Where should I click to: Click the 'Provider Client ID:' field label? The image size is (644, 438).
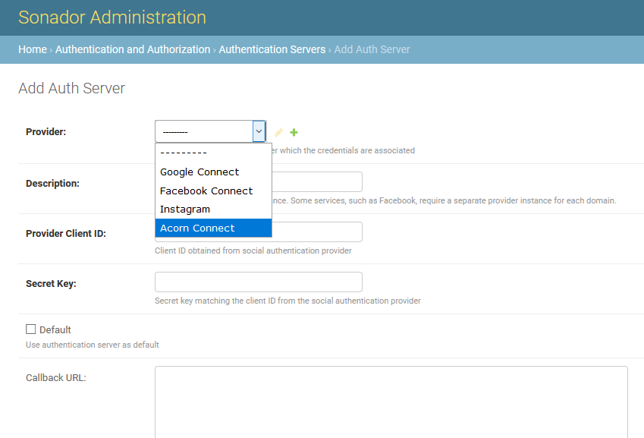pyautogui.click(x=66, y=234)
